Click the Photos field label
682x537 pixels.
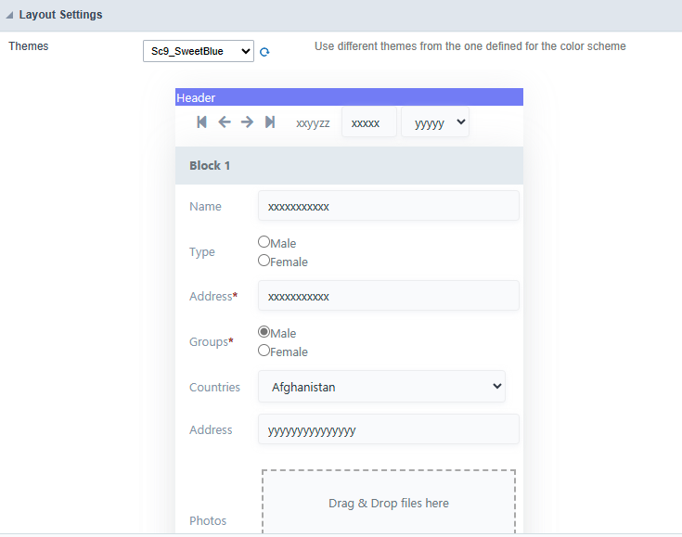point(208,520)
